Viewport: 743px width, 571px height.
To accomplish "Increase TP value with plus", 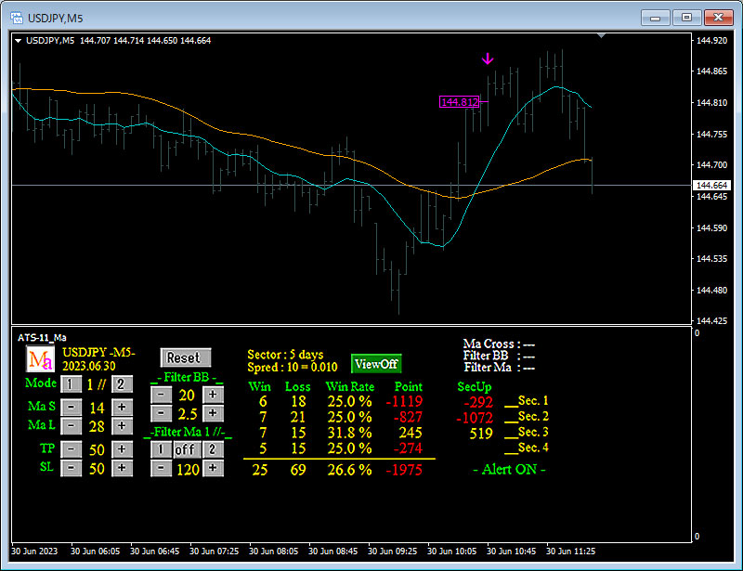I will pos(122,449).
